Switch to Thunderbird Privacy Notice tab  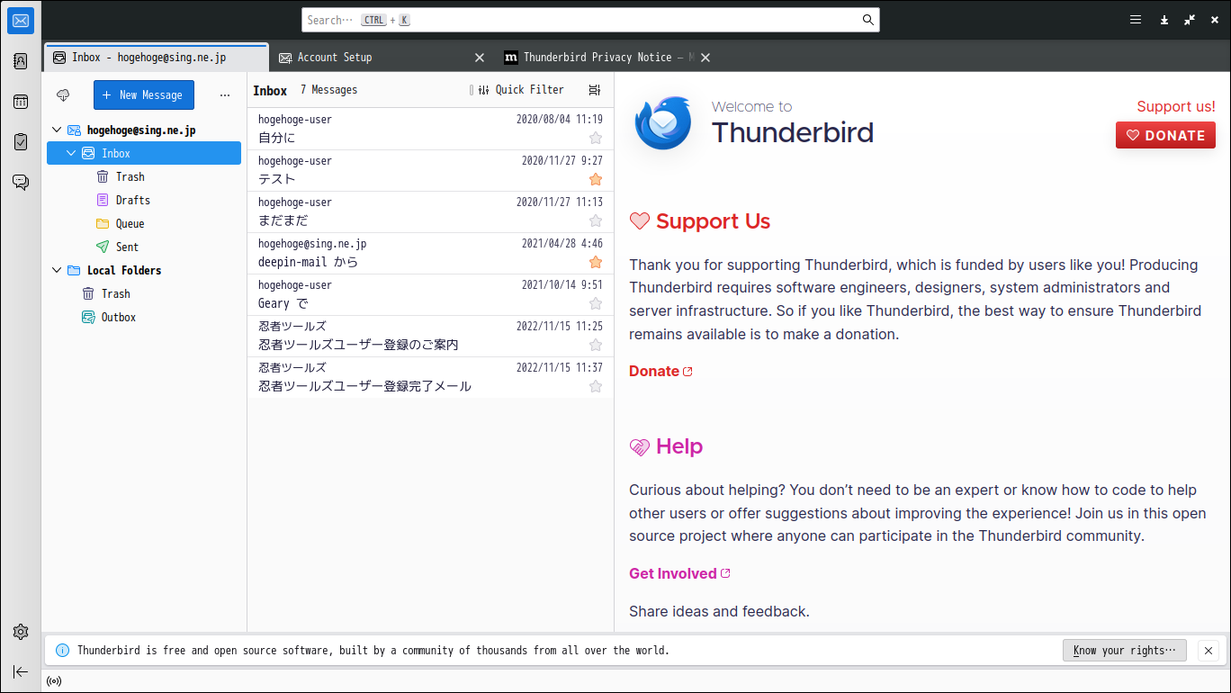(607, 58)
